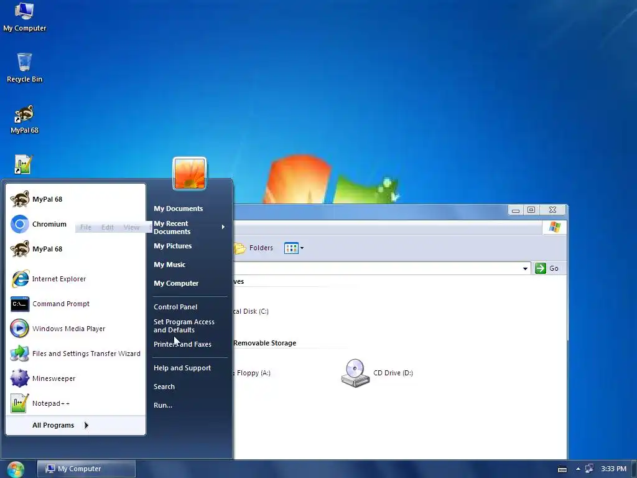Toggle Folders pane in My Computer window
This screenshot has width=637, height=478.
tap(254, 248)
